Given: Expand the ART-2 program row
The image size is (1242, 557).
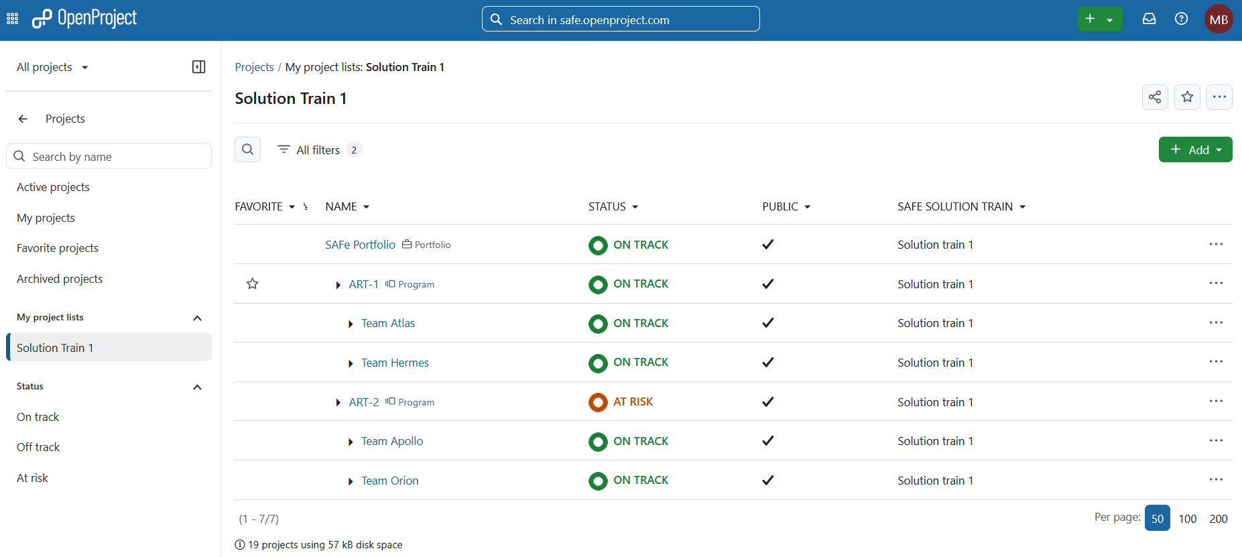Looking at the screenshot, I should tap(338, 403).
